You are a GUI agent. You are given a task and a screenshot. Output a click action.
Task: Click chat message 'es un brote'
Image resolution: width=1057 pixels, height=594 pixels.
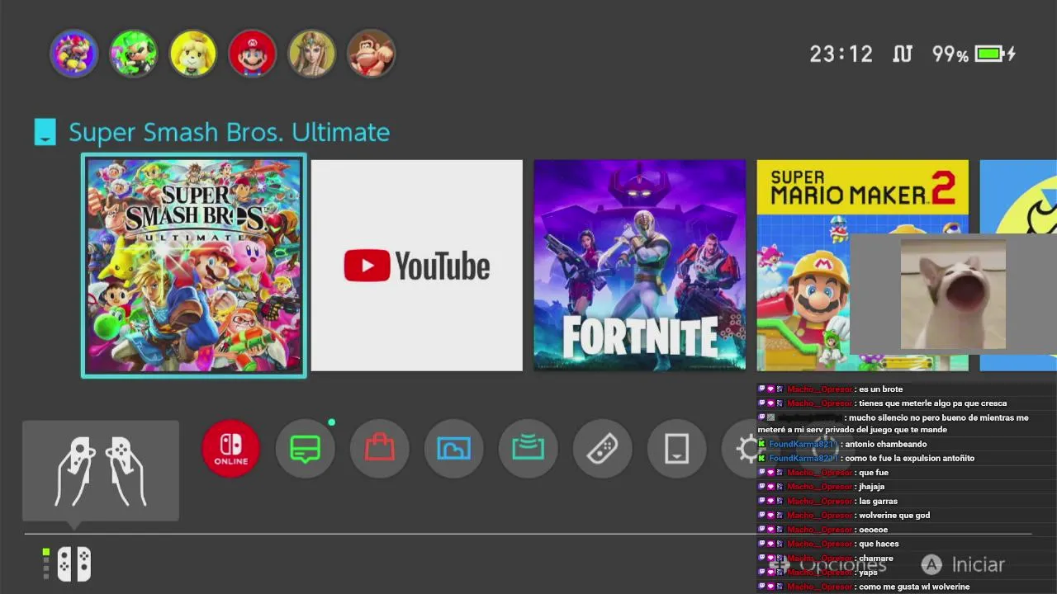880,389
